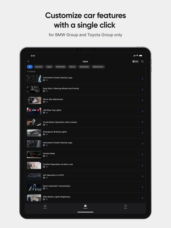Open the Vehicle tab icon
This screenshot has height=228, width=171.
click(x=85, y=207)
